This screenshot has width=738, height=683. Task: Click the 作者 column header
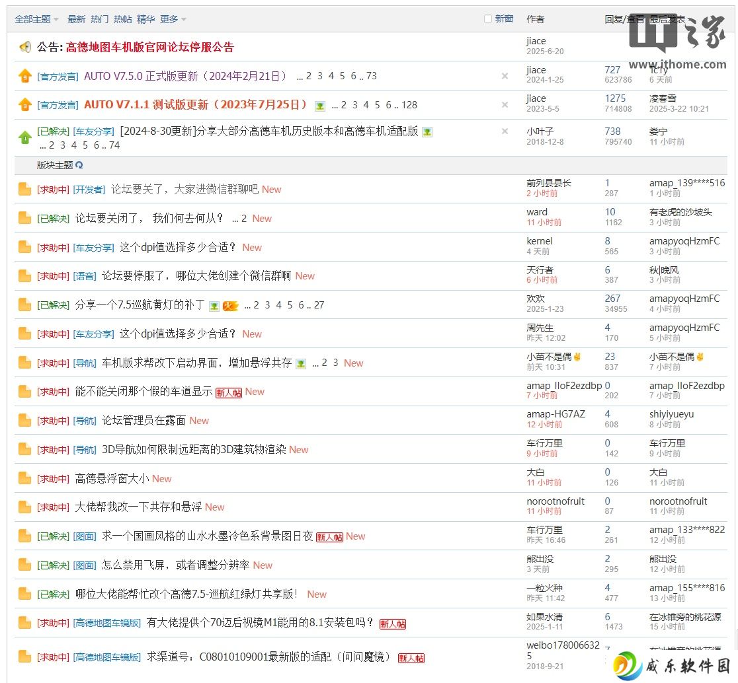coord(536,19)
